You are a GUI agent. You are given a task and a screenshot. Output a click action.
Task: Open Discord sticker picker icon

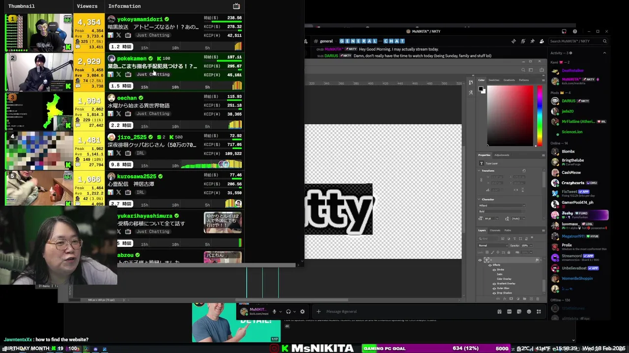click(x=519, y=311)
